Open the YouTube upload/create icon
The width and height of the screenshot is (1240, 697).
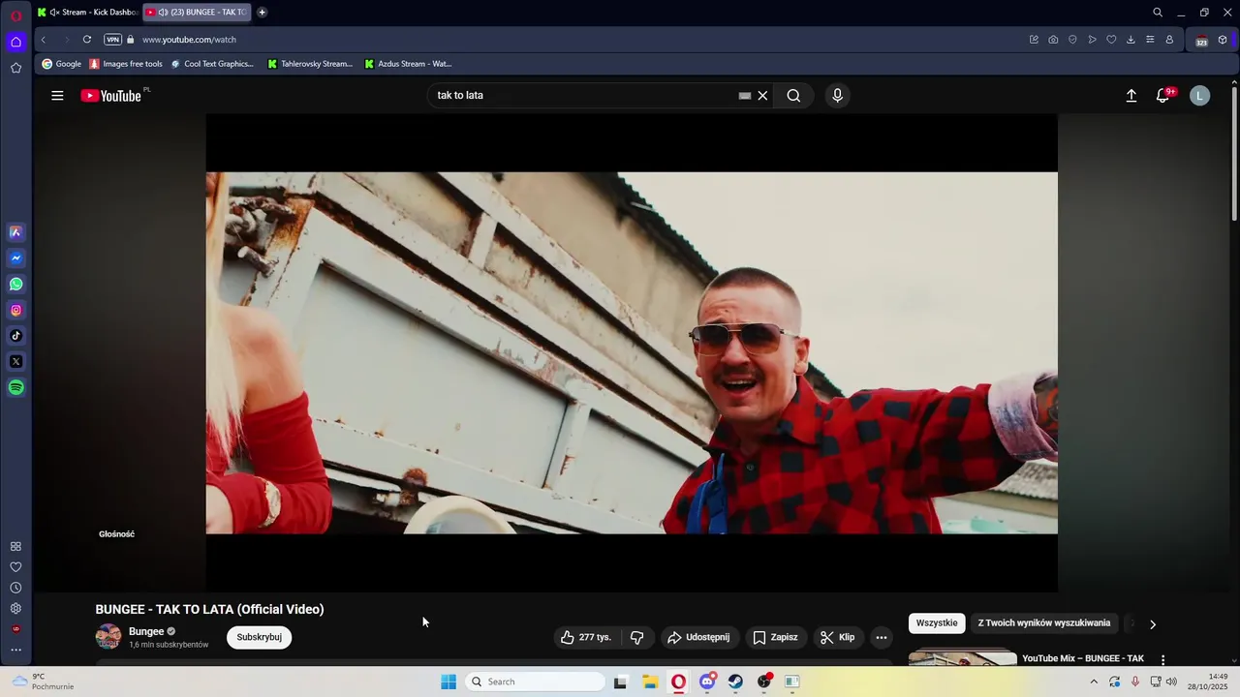(1131, 96)
